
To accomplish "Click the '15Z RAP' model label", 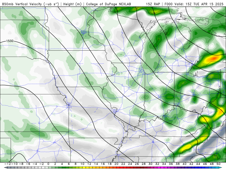I will pos(153,4).
